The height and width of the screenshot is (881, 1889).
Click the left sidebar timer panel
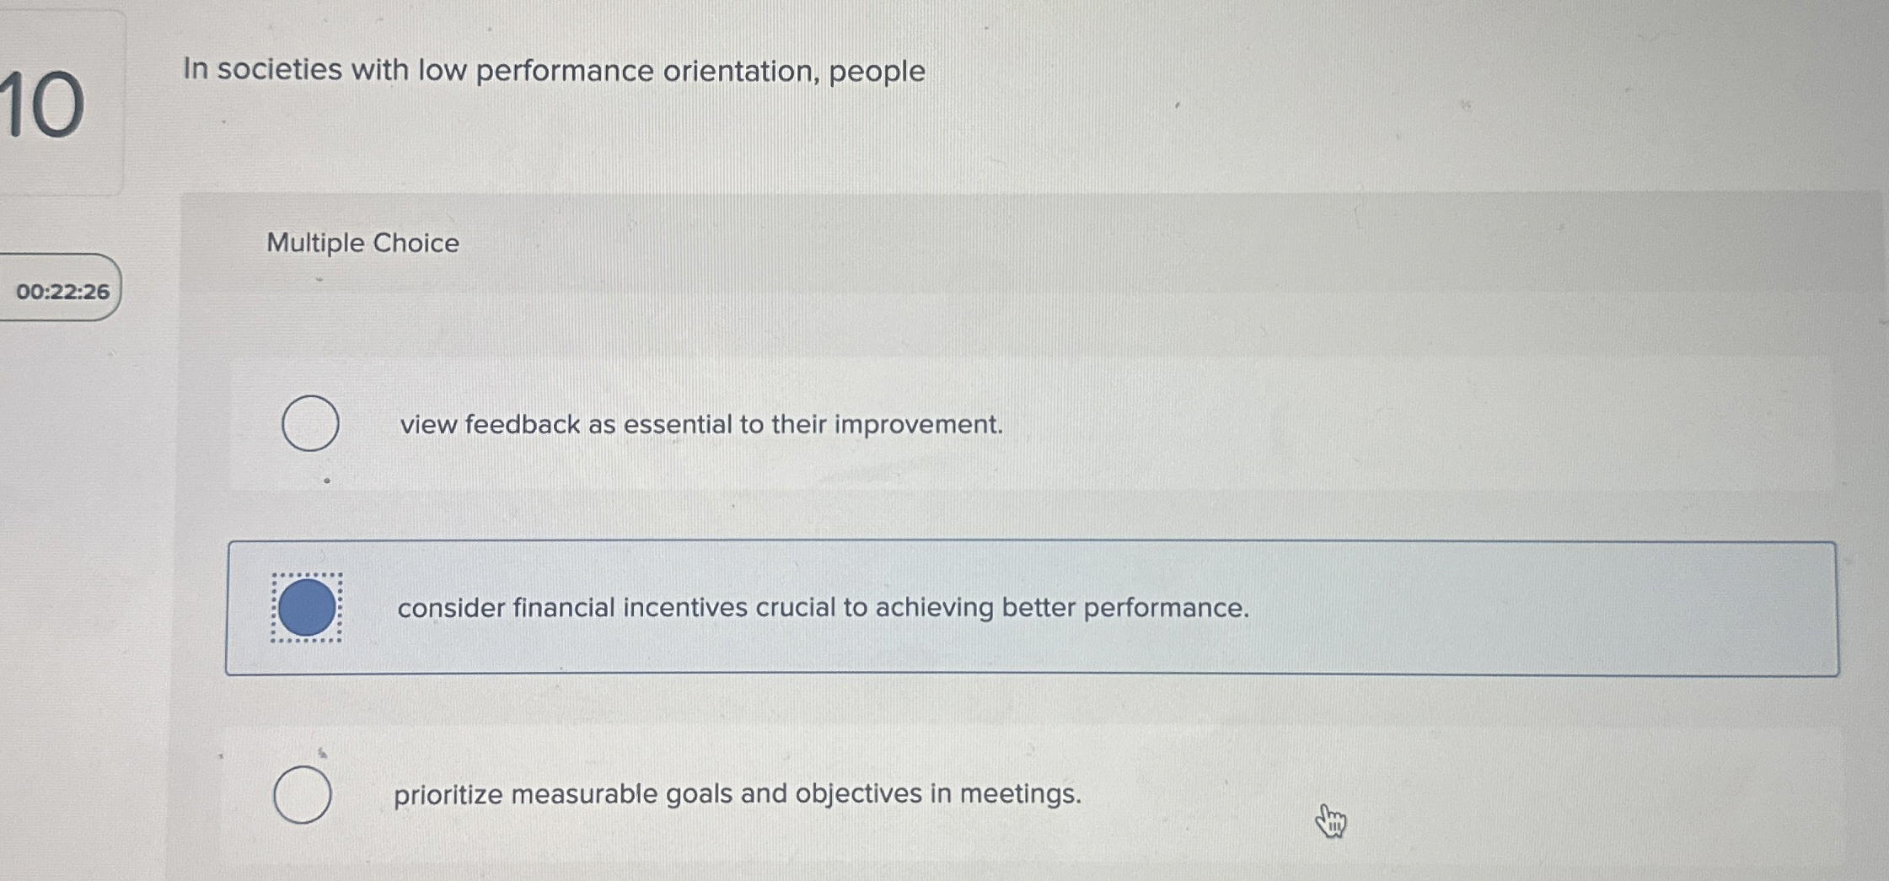(x=59, y=290)
